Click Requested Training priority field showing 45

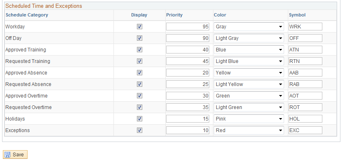pos(187,61)
